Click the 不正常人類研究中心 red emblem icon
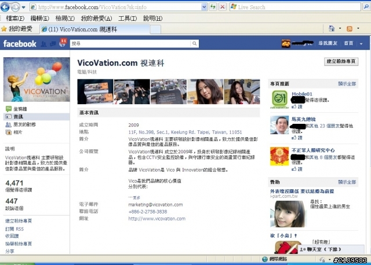371x265 pixels. tap(279, 156)
